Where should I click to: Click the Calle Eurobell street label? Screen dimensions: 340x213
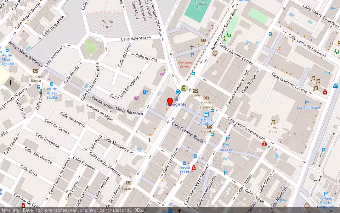coord(84,163)
